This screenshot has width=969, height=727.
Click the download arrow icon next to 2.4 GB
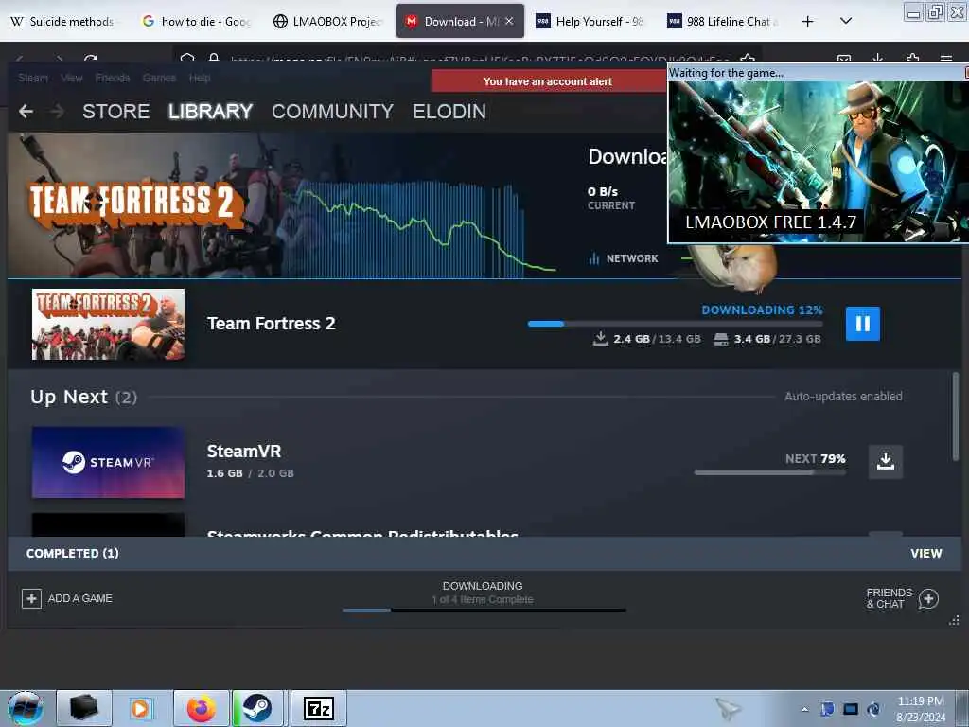click(x=600, y=338)
